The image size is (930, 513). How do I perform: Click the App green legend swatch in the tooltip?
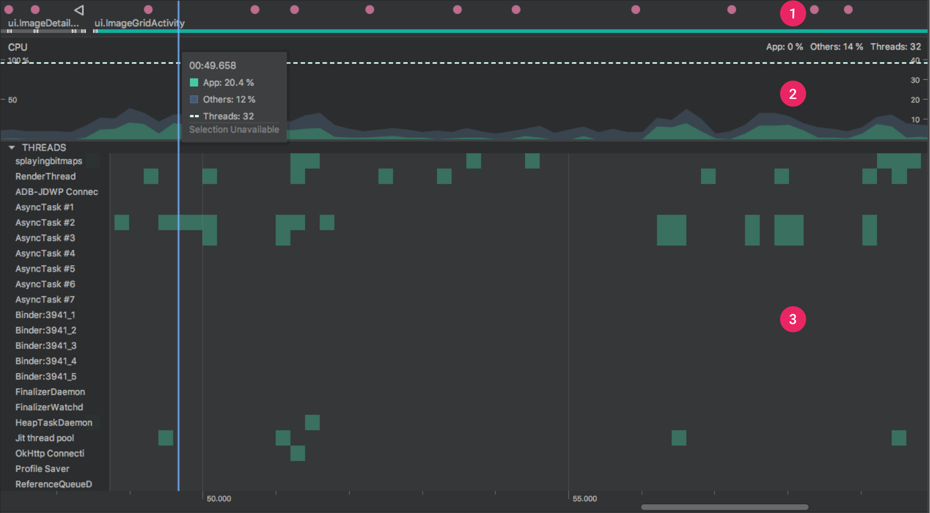[194, 82]
